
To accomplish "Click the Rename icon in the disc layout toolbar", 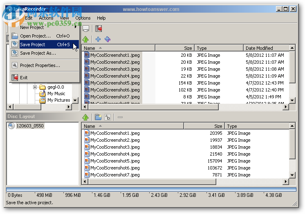I will pos(108,117).
